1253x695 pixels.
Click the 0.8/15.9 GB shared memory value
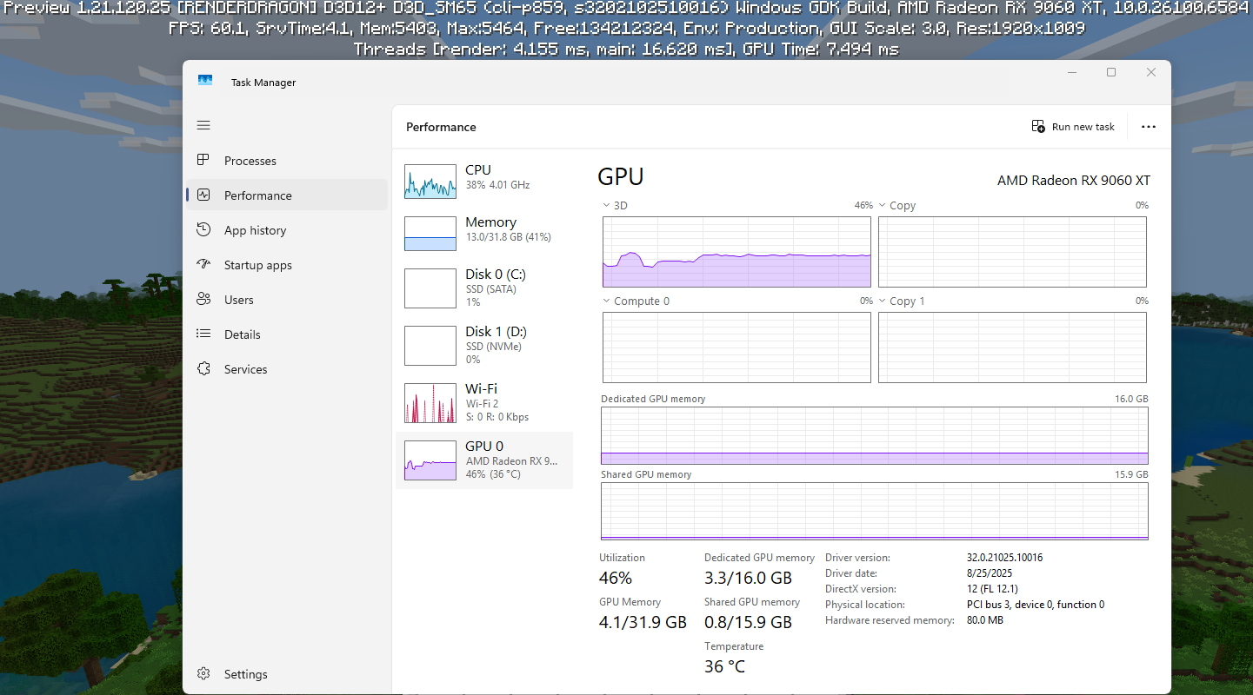click(748, 622)
